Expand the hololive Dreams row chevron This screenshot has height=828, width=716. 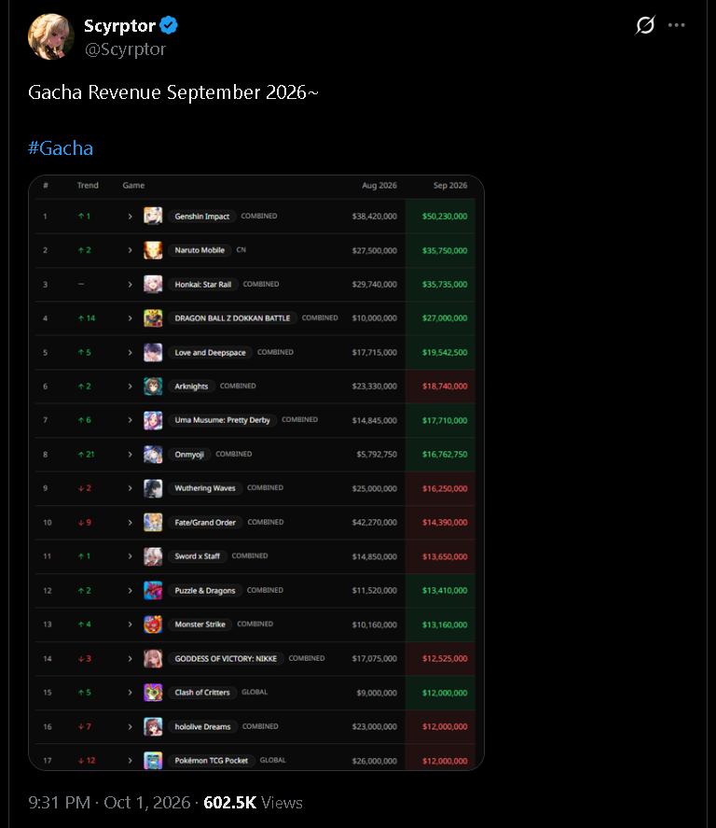pyautogui.click(x=130, y=726)
